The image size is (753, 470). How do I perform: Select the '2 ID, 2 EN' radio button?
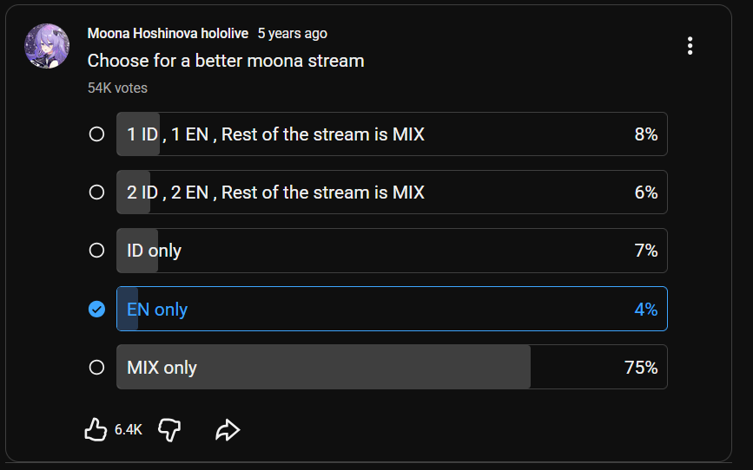(x=96, y=192)
